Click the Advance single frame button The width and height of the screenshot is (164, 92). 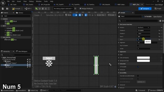40,9
